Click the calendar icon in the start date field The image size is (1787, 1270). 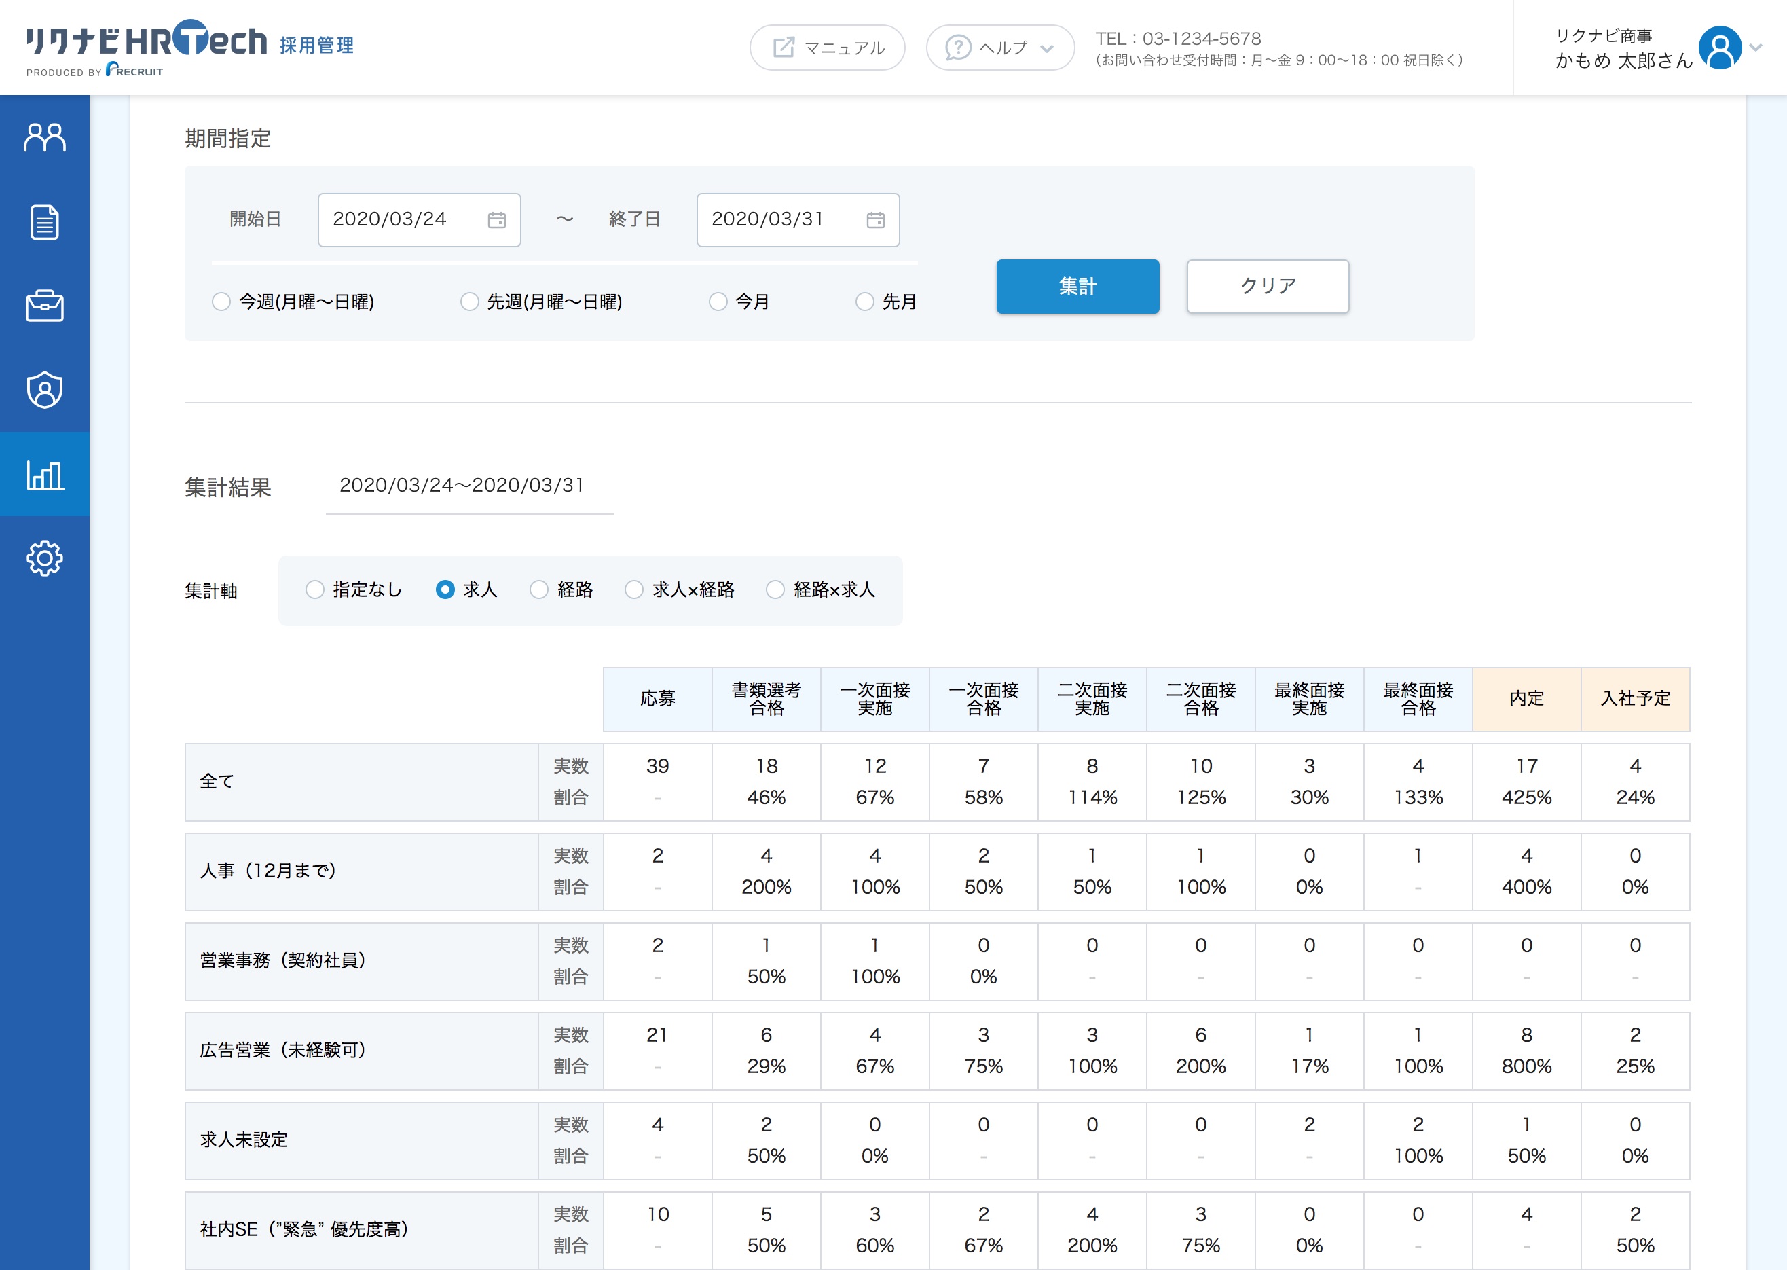click(496, 220)
